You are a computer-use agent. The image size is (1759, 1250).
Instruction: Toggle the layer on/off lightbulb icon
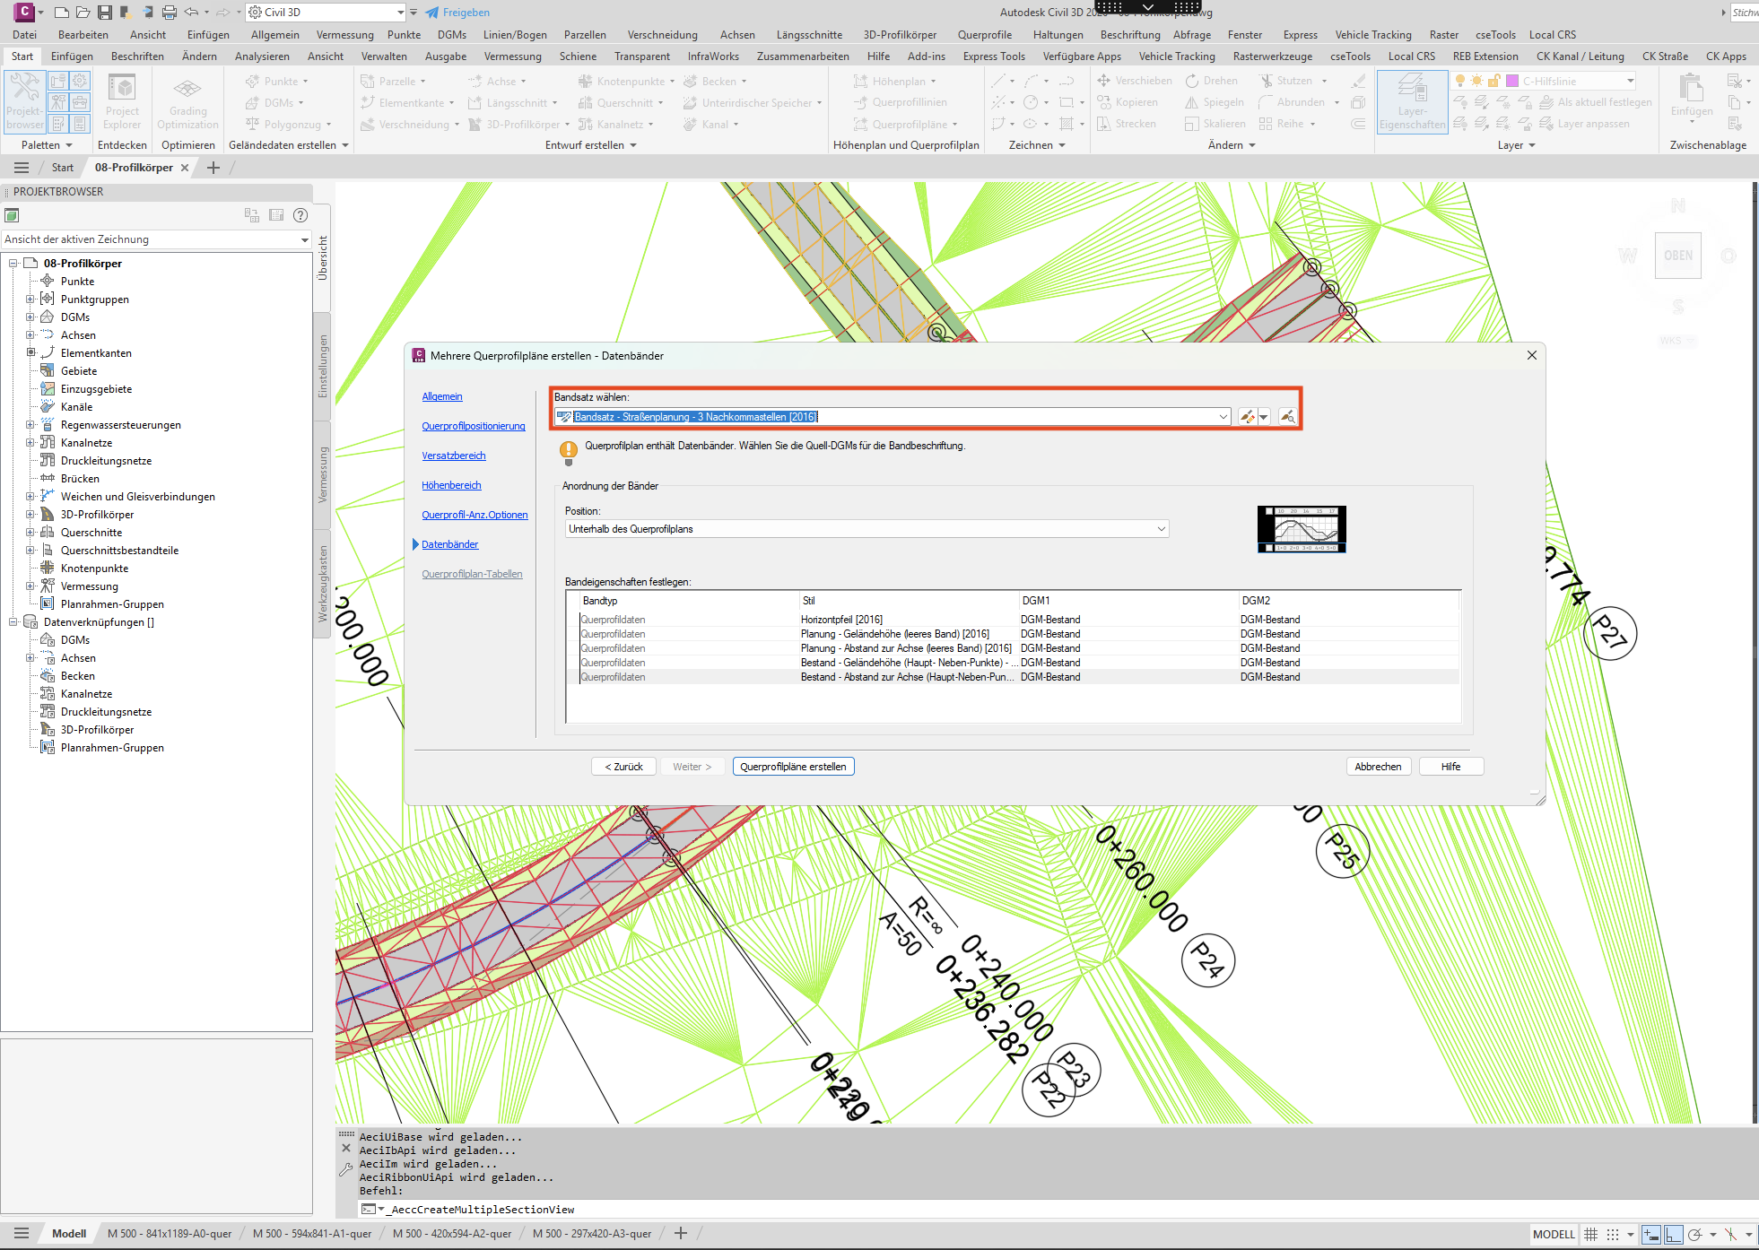pos(1460,81)
